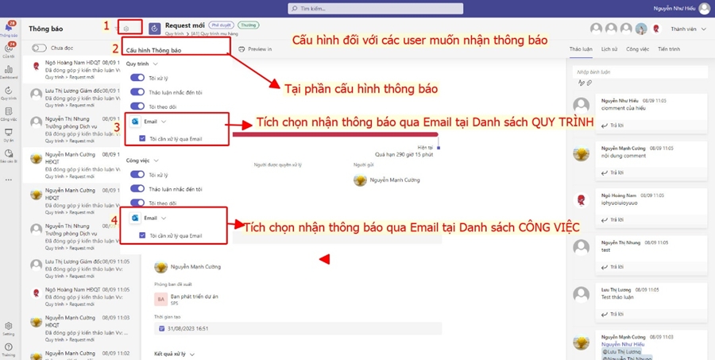Viewport: 715px width, 360px height.
Task: Switch to the Tiến trình tab
Action: 669,49
